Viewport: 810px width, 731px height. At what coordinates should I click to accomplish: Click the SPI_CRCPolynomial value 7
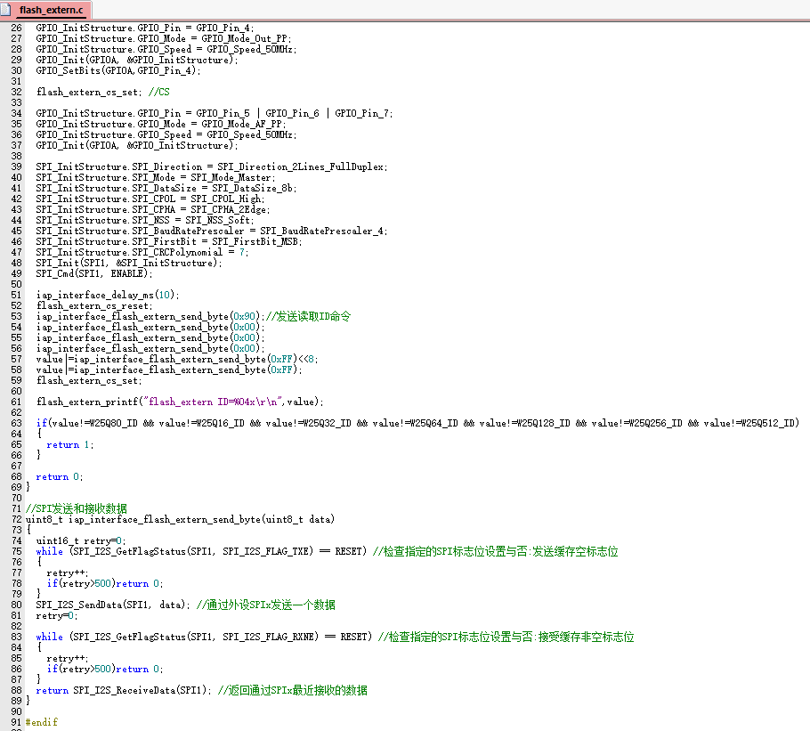pos(244,252)
